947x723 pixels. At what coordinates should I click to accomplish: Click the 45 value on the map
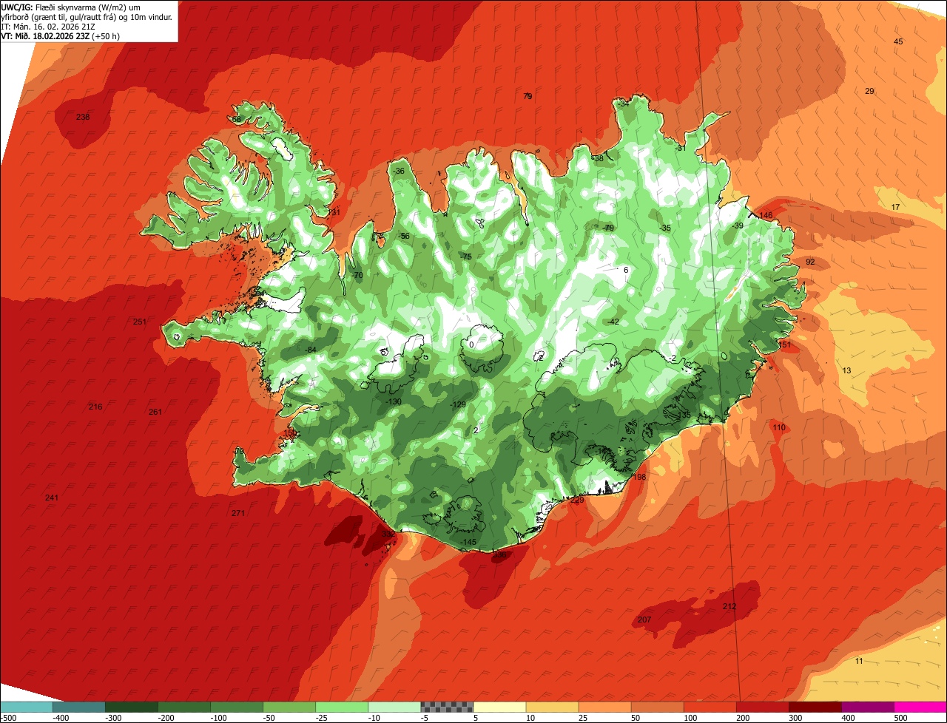(x=898, y=42)
